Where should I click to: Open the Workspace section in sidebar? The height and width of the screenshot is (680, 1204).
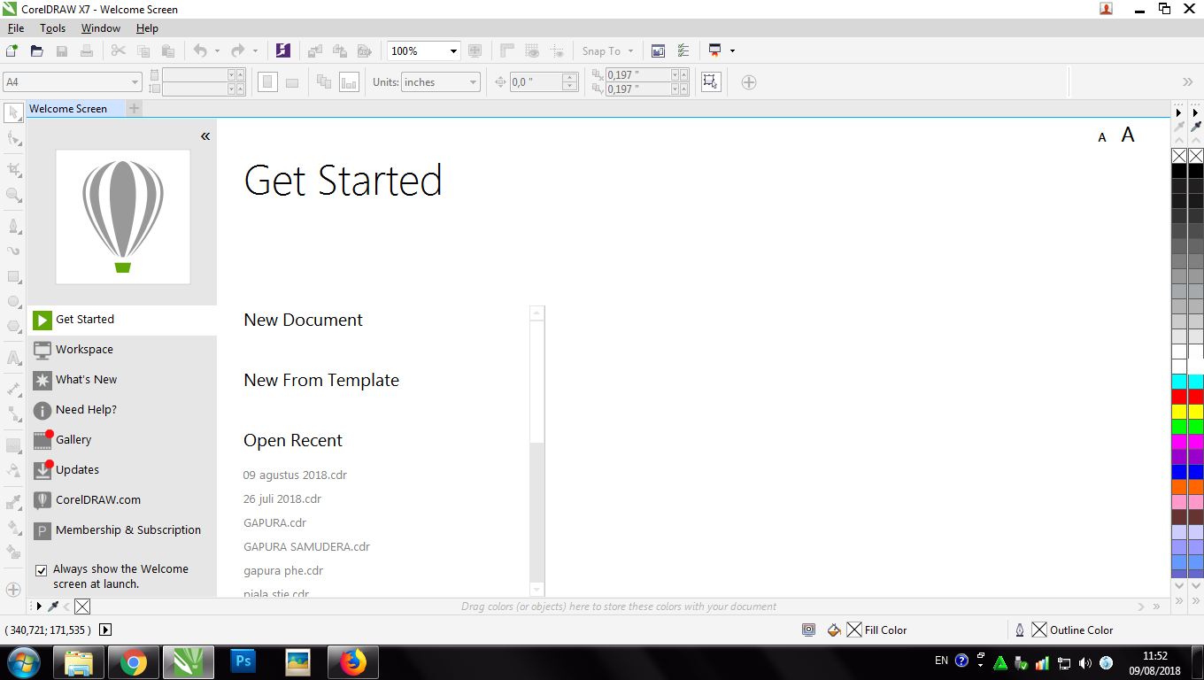121,350
